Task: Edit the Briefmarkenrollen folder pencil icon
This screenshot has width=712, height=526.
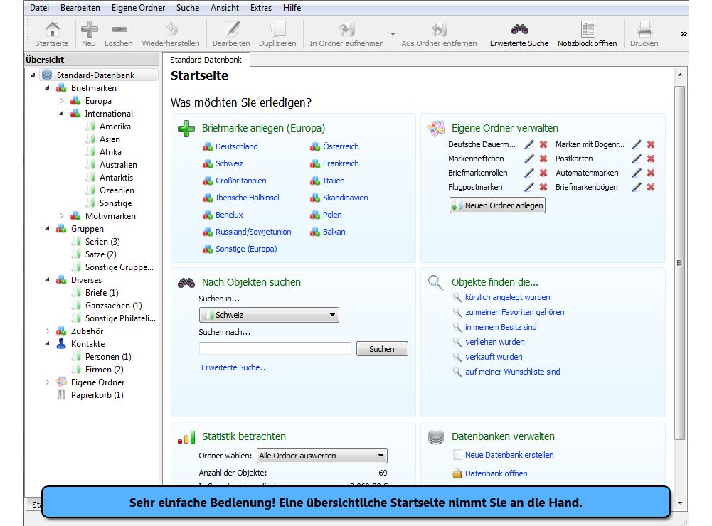Action: click(x=529, y=173)
